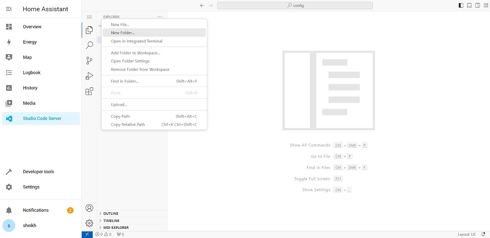
Task: Click the Notifications bell icon
Action: point(9,210)
